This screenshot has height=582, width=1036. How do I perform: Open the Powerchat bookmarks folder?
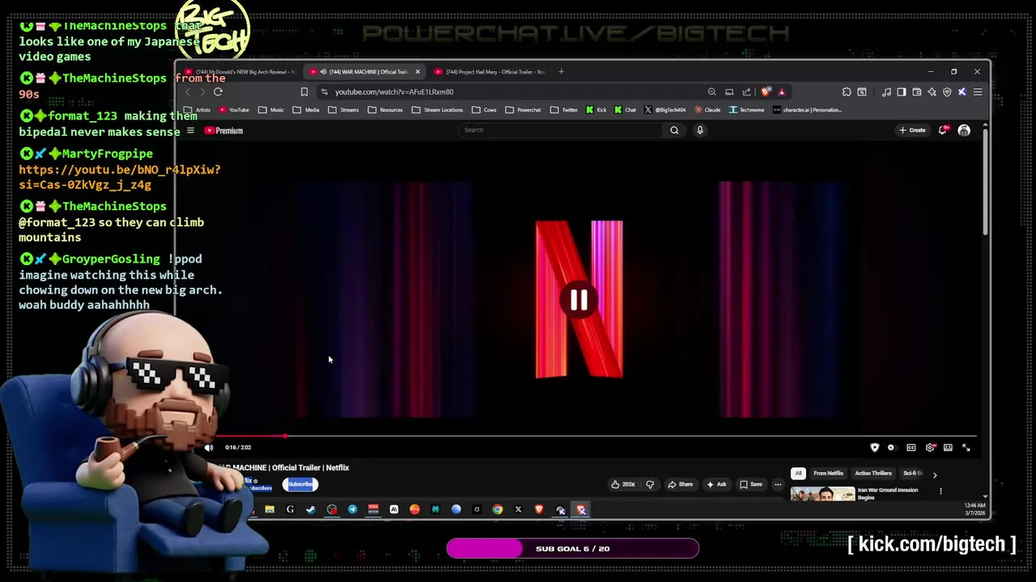tap(524, 110)
